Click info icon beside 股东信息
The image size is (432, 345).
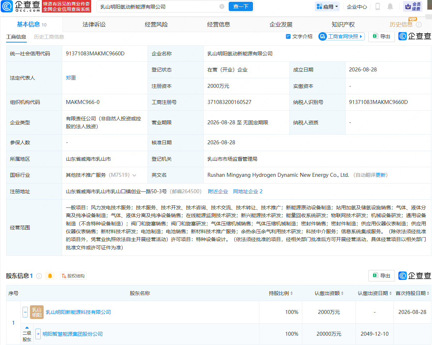click(39, 276)
